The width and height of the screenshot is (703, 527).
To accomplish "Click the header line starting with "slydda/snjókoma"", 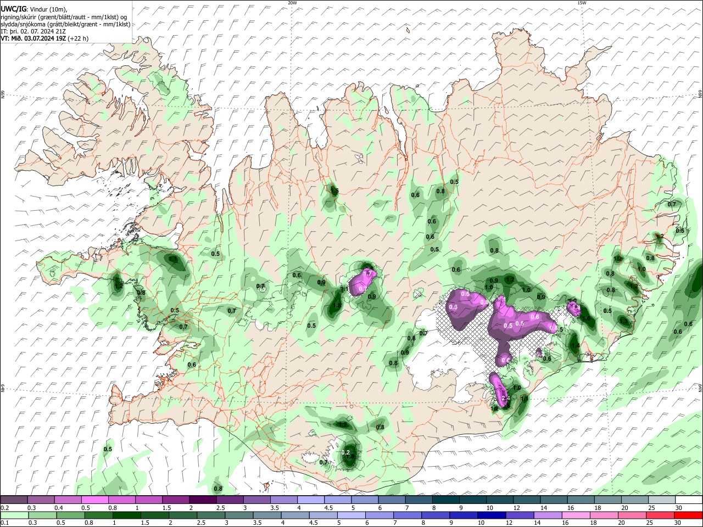I will coord(65,24).
